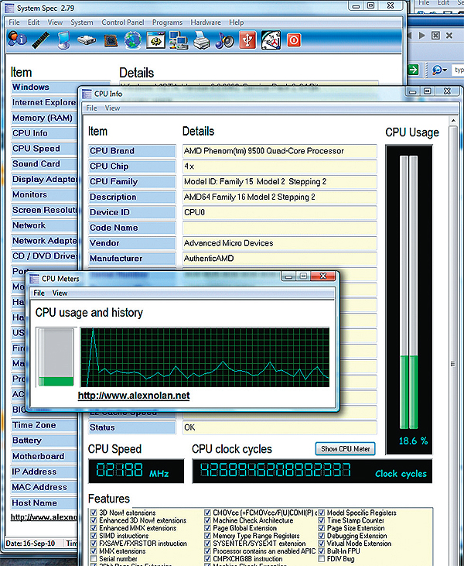
Task: Click the System Spec title bar icon
Action: click(9, 8)
